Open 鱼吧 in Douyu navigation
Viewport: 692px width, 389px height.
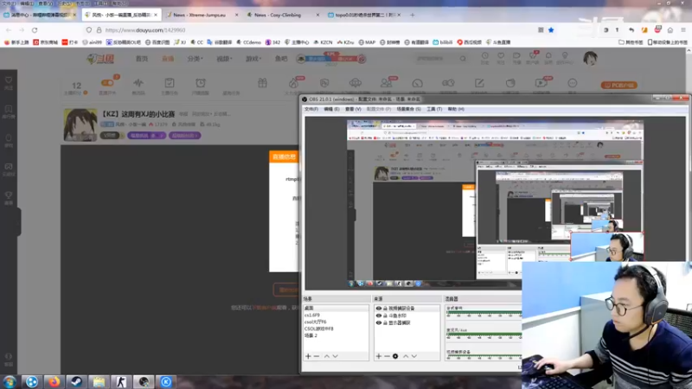[x=281, y=59]
